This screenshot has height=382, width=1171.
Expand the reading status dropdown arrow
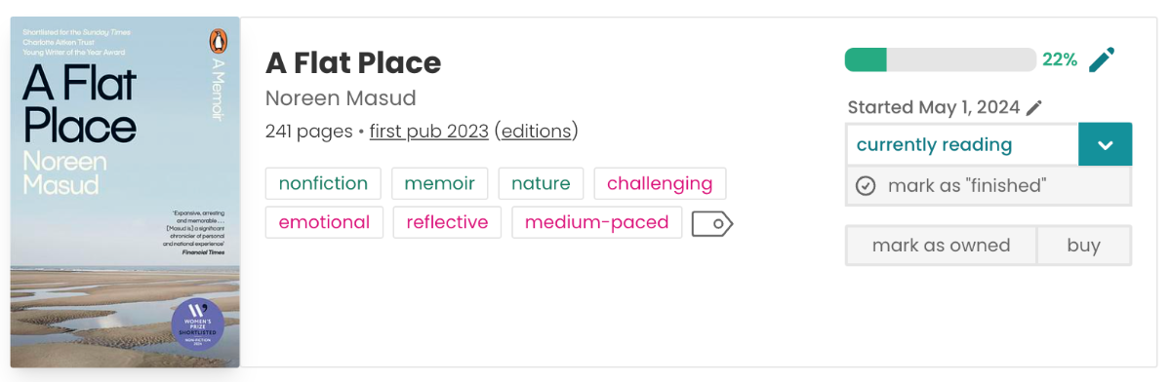[1105, 145]
